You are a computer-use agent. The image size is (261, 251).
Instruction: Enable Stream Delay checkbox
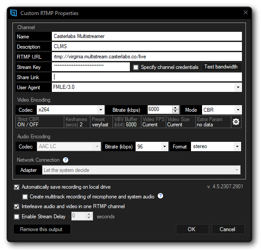[17, 217]
